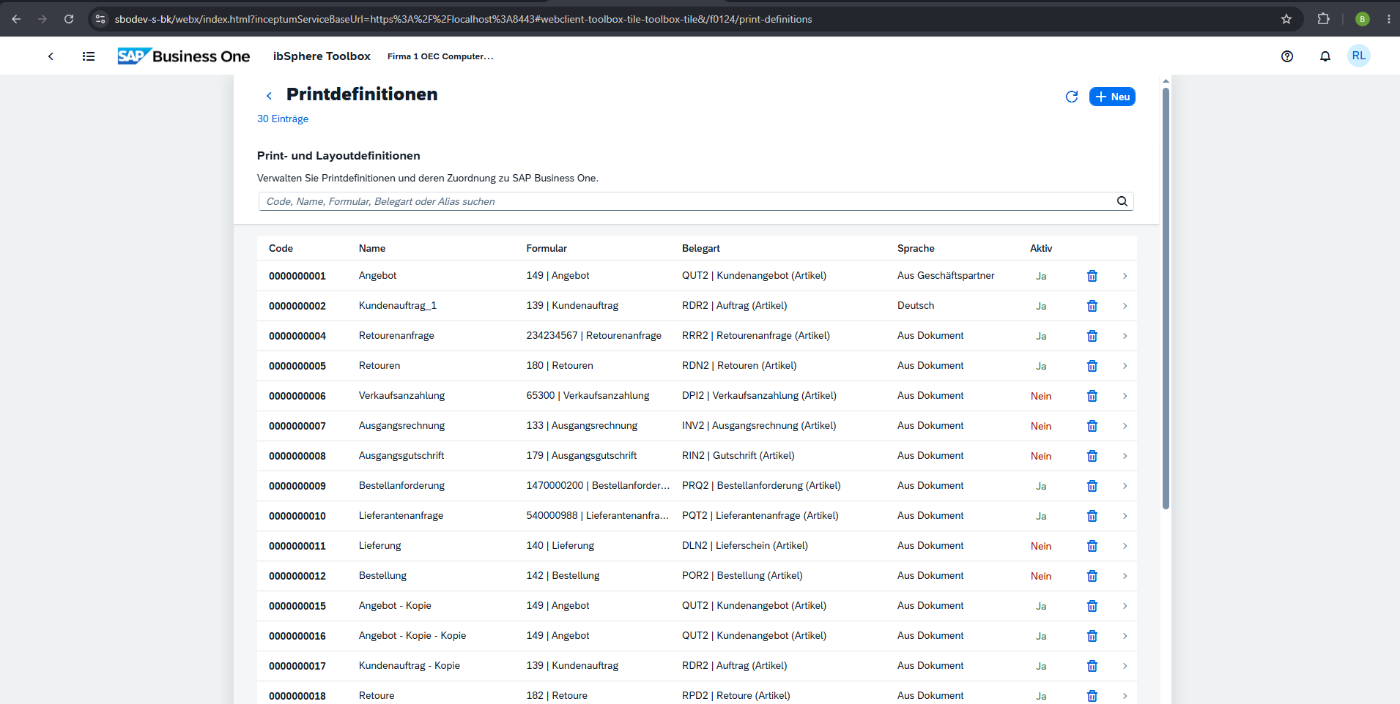Open the main navigation list menu
This screenshot has width=1400, height=704.
coord(89,56)
